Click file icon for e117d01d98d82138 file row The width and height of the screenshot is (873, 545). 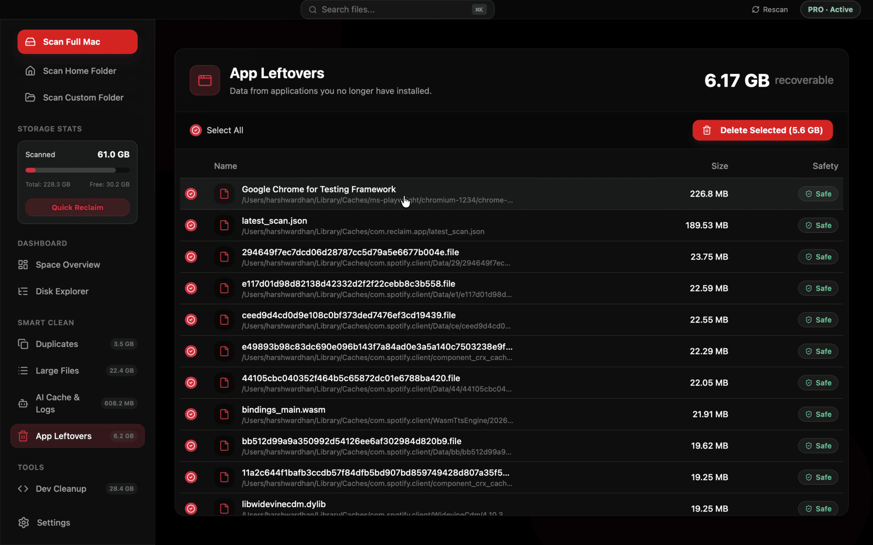click(x=224, y=288)
